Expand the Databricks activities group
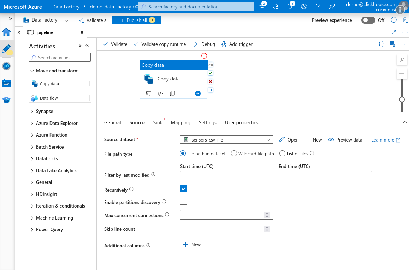This screenshot has height=270, width=409. (x=47, y=159)
